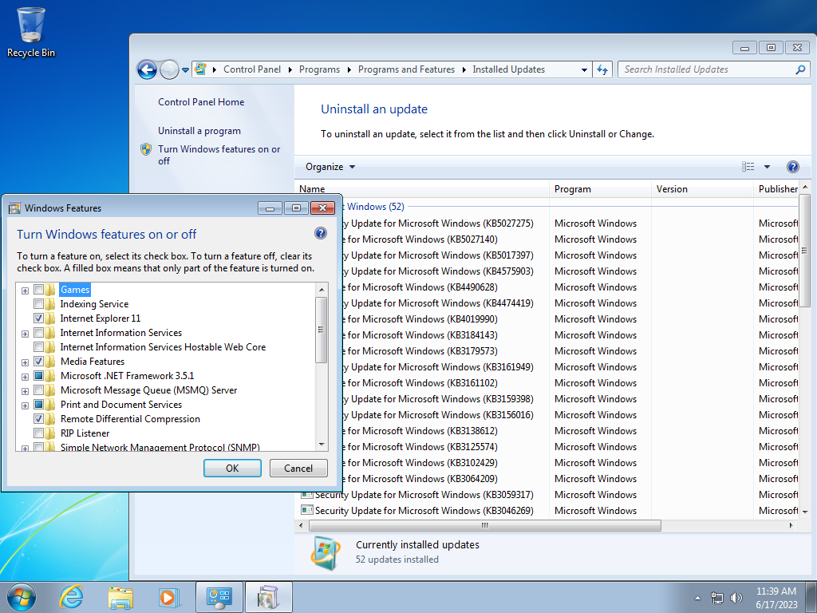Expand the Media Features node
Image resolution: width=817 pixels, height=613 pixels.
tap(25, 362)
